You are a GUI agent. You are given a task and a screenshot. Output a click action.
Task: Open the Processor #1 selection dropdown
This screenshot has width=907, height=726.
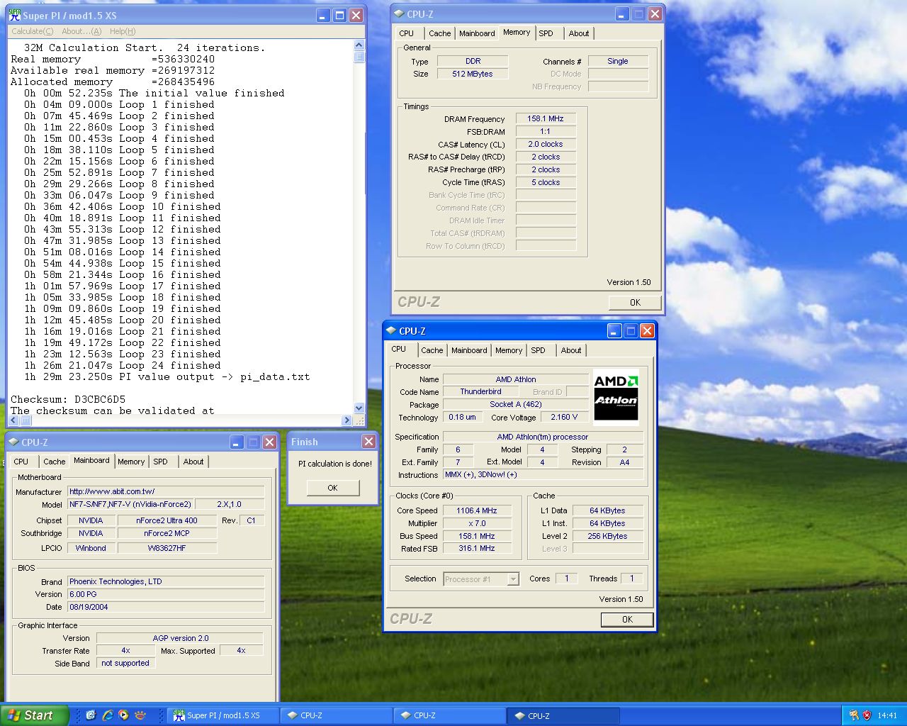coord(513,579)
